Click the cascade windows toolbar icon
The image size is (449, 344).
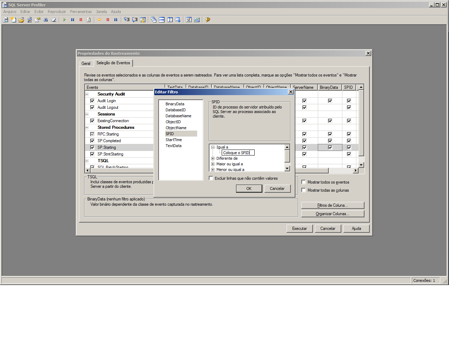(x=154, y=20)
